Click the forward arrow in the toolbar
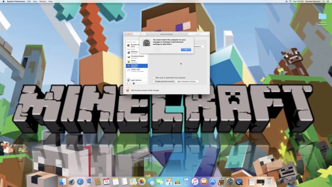This screenshot has width=332, height=187. (x=138, y=34)
